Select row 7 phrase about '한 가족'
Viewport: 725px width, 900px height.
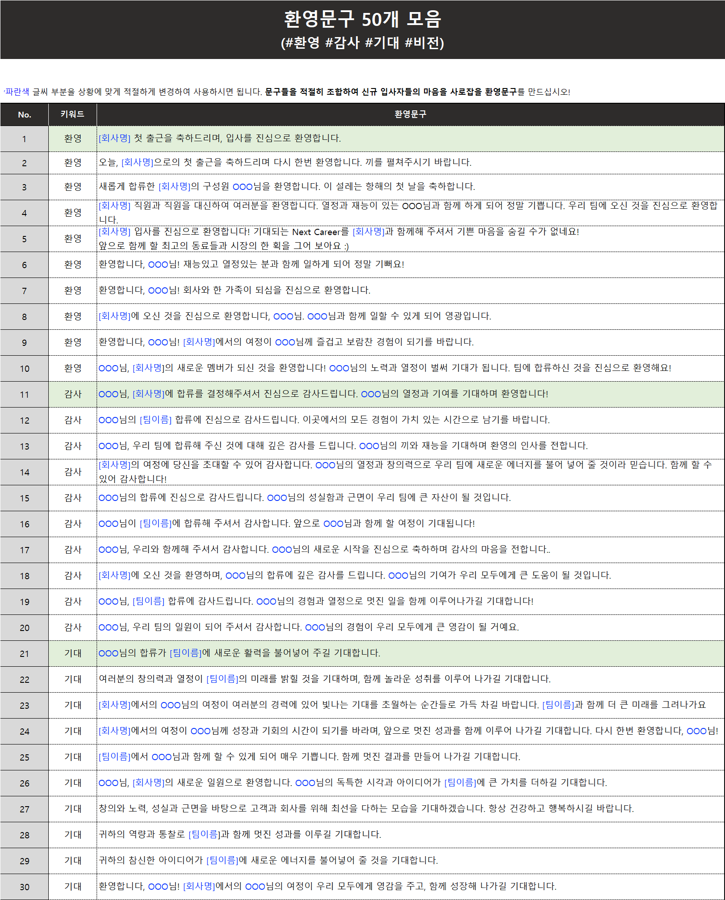(x=234, y=290)
